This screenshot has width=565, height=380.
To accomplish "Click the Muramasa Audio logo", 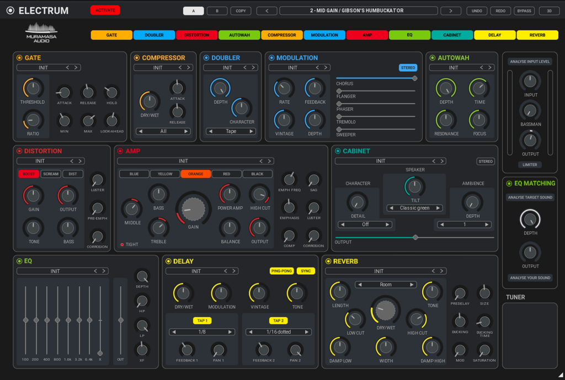I will point(41,33).
